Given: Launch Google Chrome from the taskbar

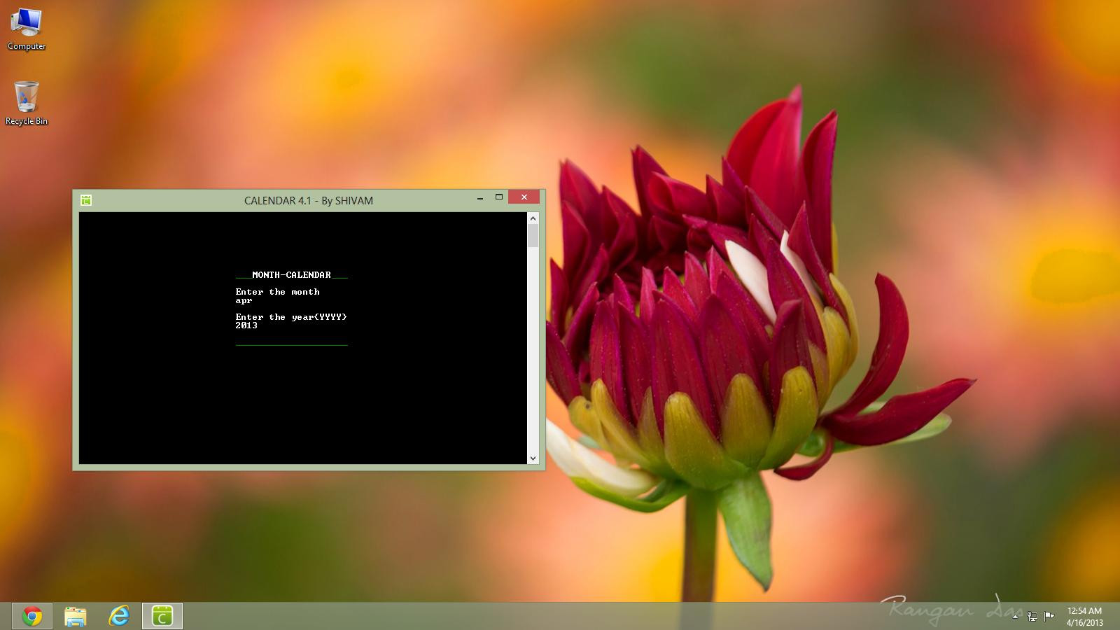Looking at the screenshot, I should pos(32,616).
